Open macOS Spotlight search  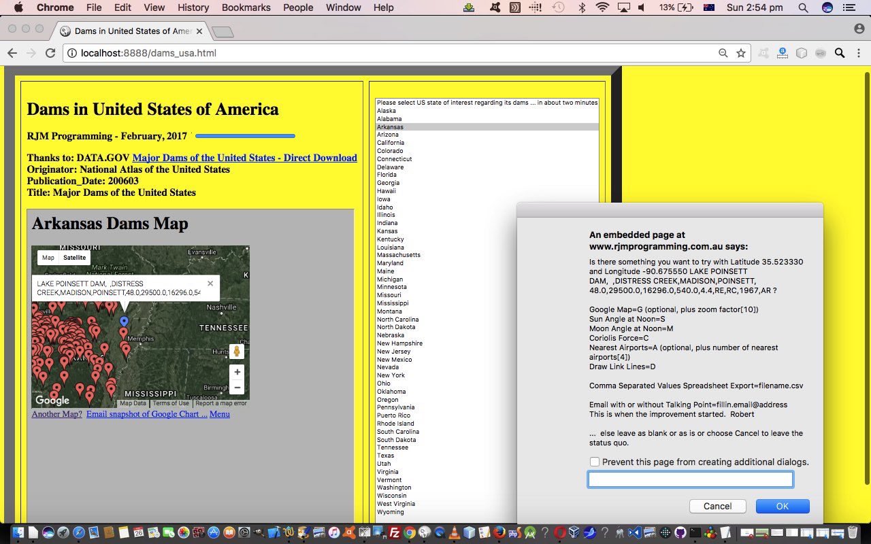(x=803, y=7)
